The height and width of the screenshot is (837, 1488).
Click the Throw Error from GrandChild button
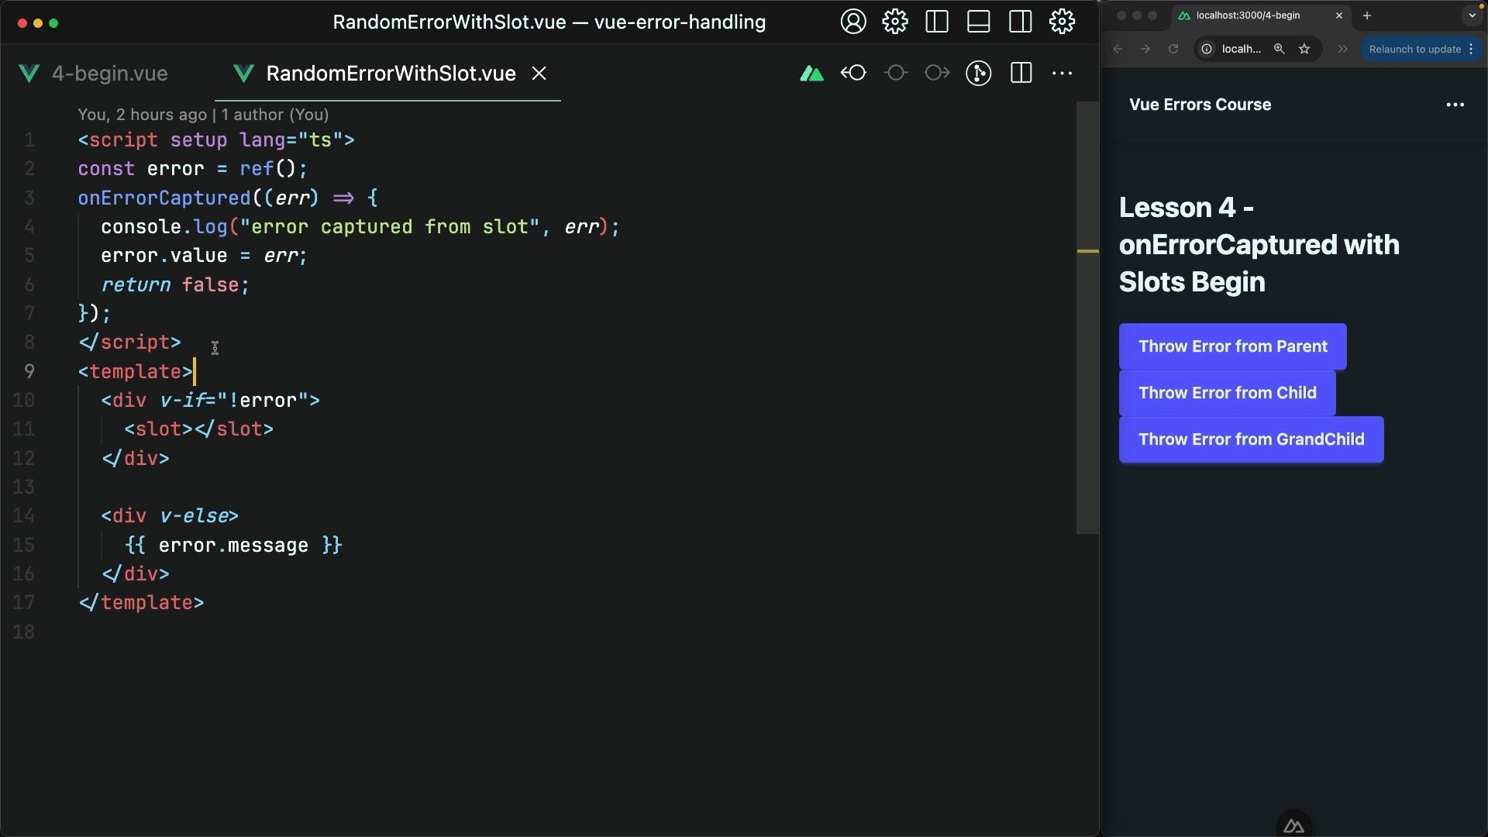(1252, 439)
